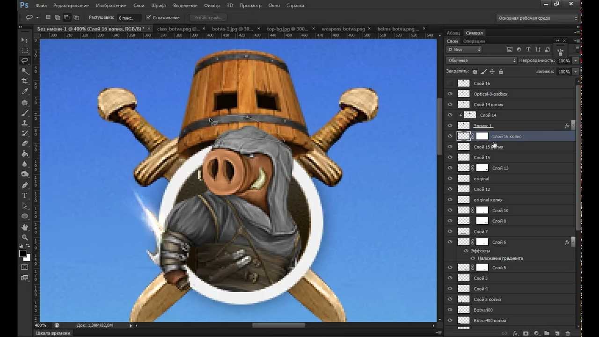Select the Clone Stamp tool

pos(25,123)
